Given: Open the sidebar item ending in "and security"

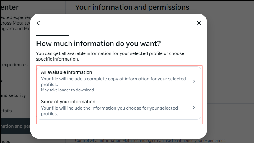Looking at the screenshot, I should coord(13,95).
